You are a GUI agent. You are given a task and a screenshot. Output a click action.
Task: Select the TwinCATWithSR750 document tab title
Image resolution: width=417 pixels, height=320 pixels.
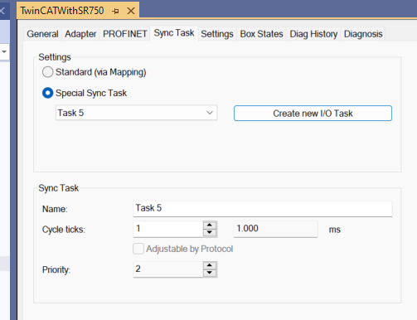tap(62, 11)
